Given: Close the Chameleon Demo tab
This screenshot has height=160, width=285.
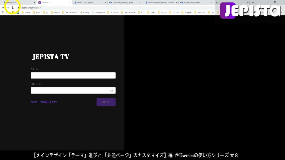Looking at the screenshot, I should 141,2.
